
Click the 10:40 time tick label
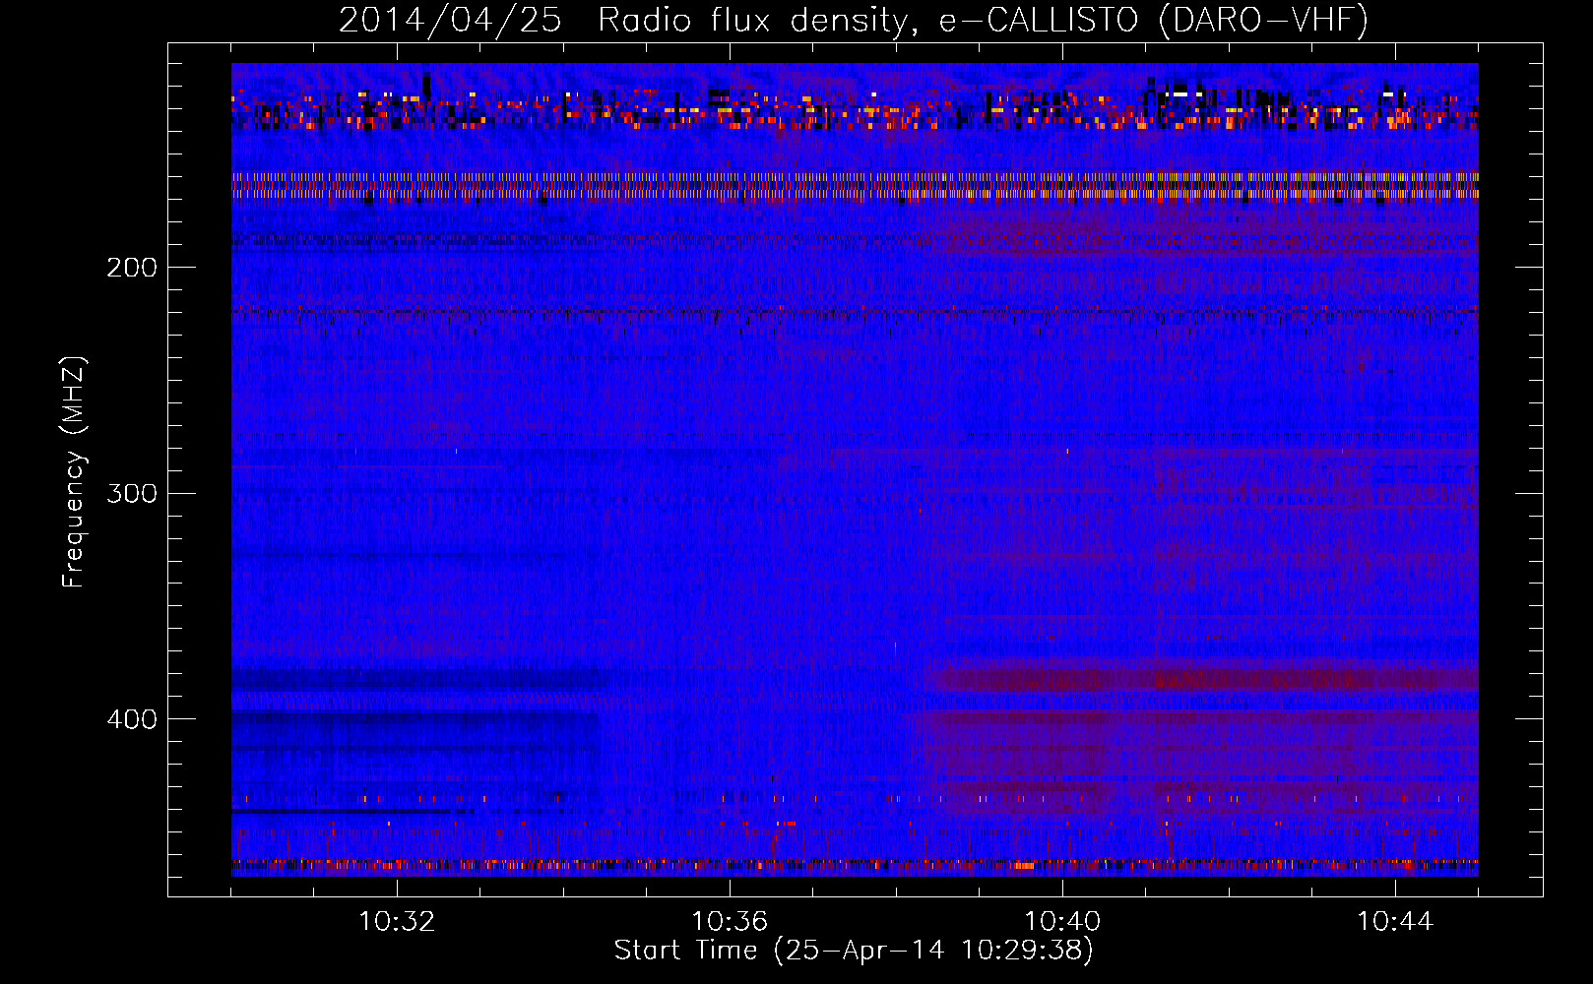(x=1062, y=922)
